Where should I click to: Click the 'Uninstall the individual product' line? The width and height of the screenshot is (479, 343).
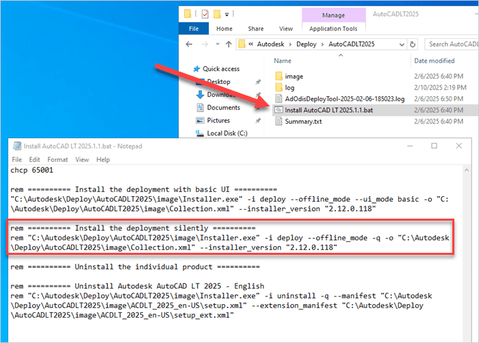135,267
